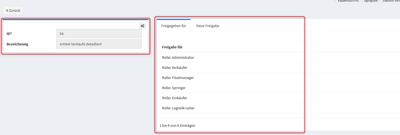Click the Statistik breadcrumb at top right
The image size is (400, 135).
[391, 1]
